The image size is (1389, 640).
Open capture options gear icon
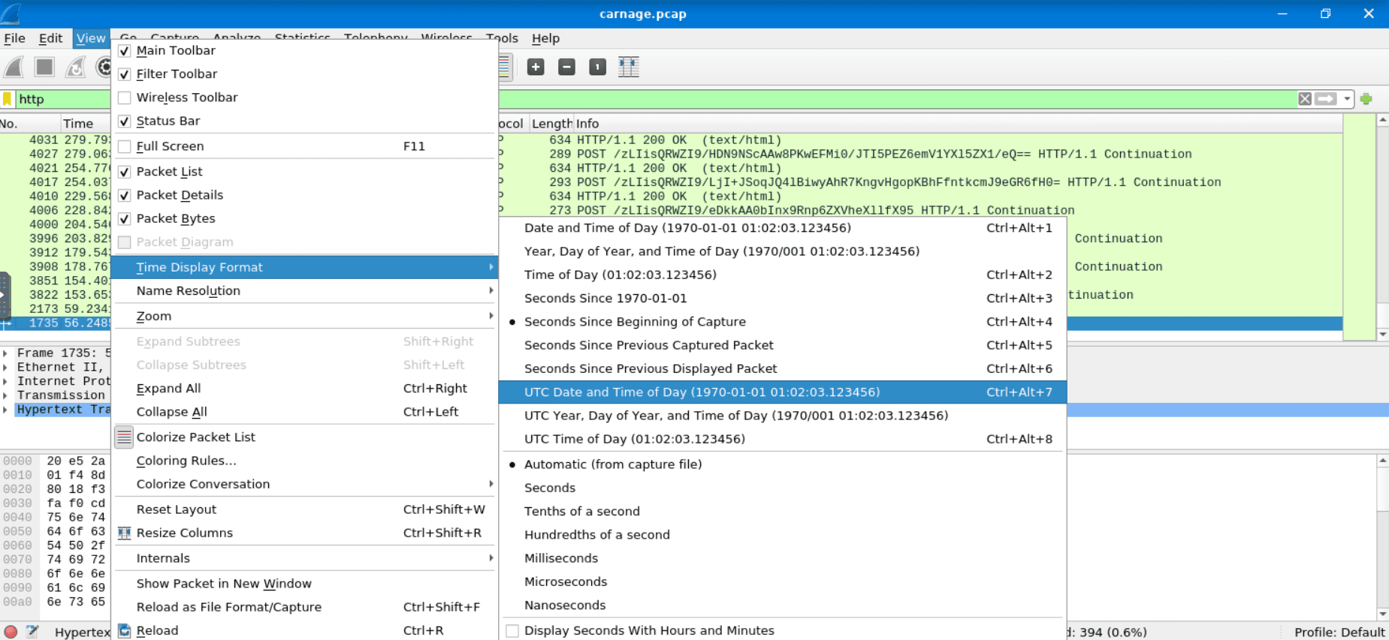pos(104,68)
